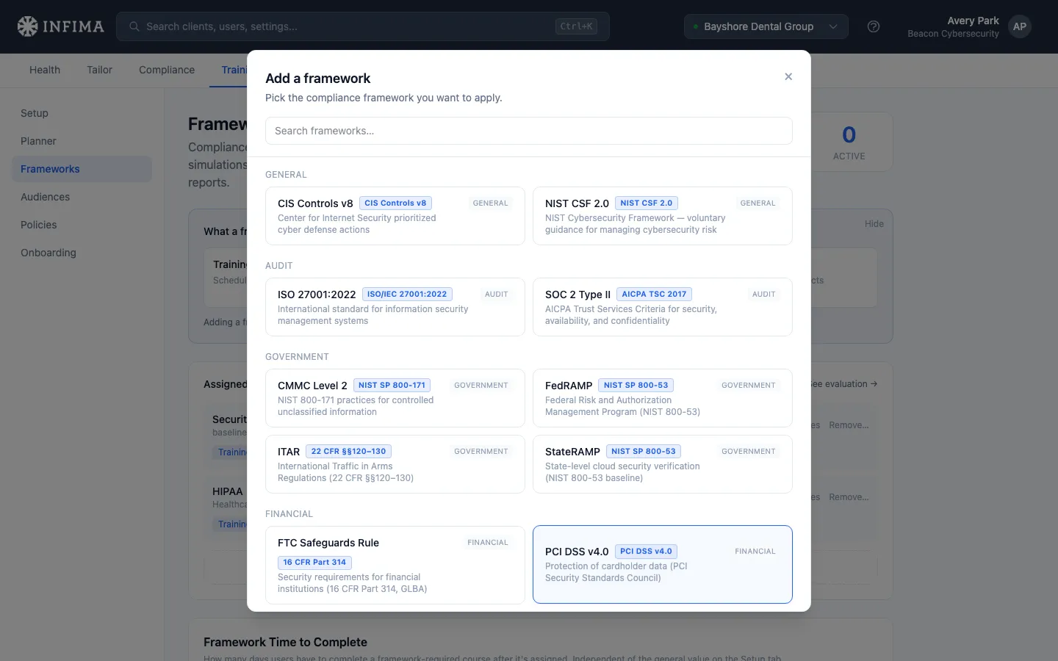Click the Hide link in the info panel
The height and width of the screenshot is (661, 1058).
pos(874,224)
